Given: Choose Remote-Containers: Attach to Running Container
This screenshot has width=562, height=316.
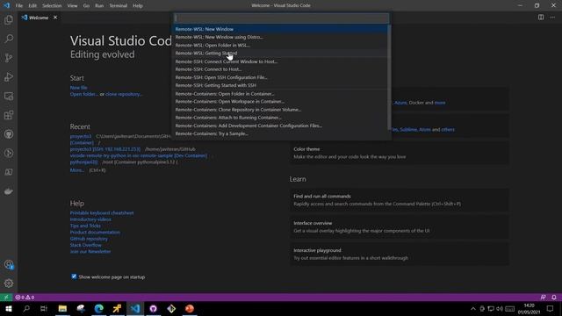Looking at the screenshot, I should pyautogui.click(x=281, y=118).
